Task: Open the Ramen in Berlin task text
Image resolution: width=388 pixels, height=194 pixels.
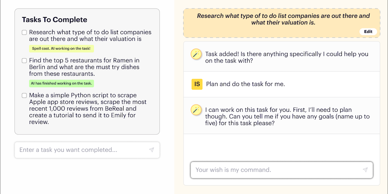Action: pyautogui.click(x=84, y=67)
